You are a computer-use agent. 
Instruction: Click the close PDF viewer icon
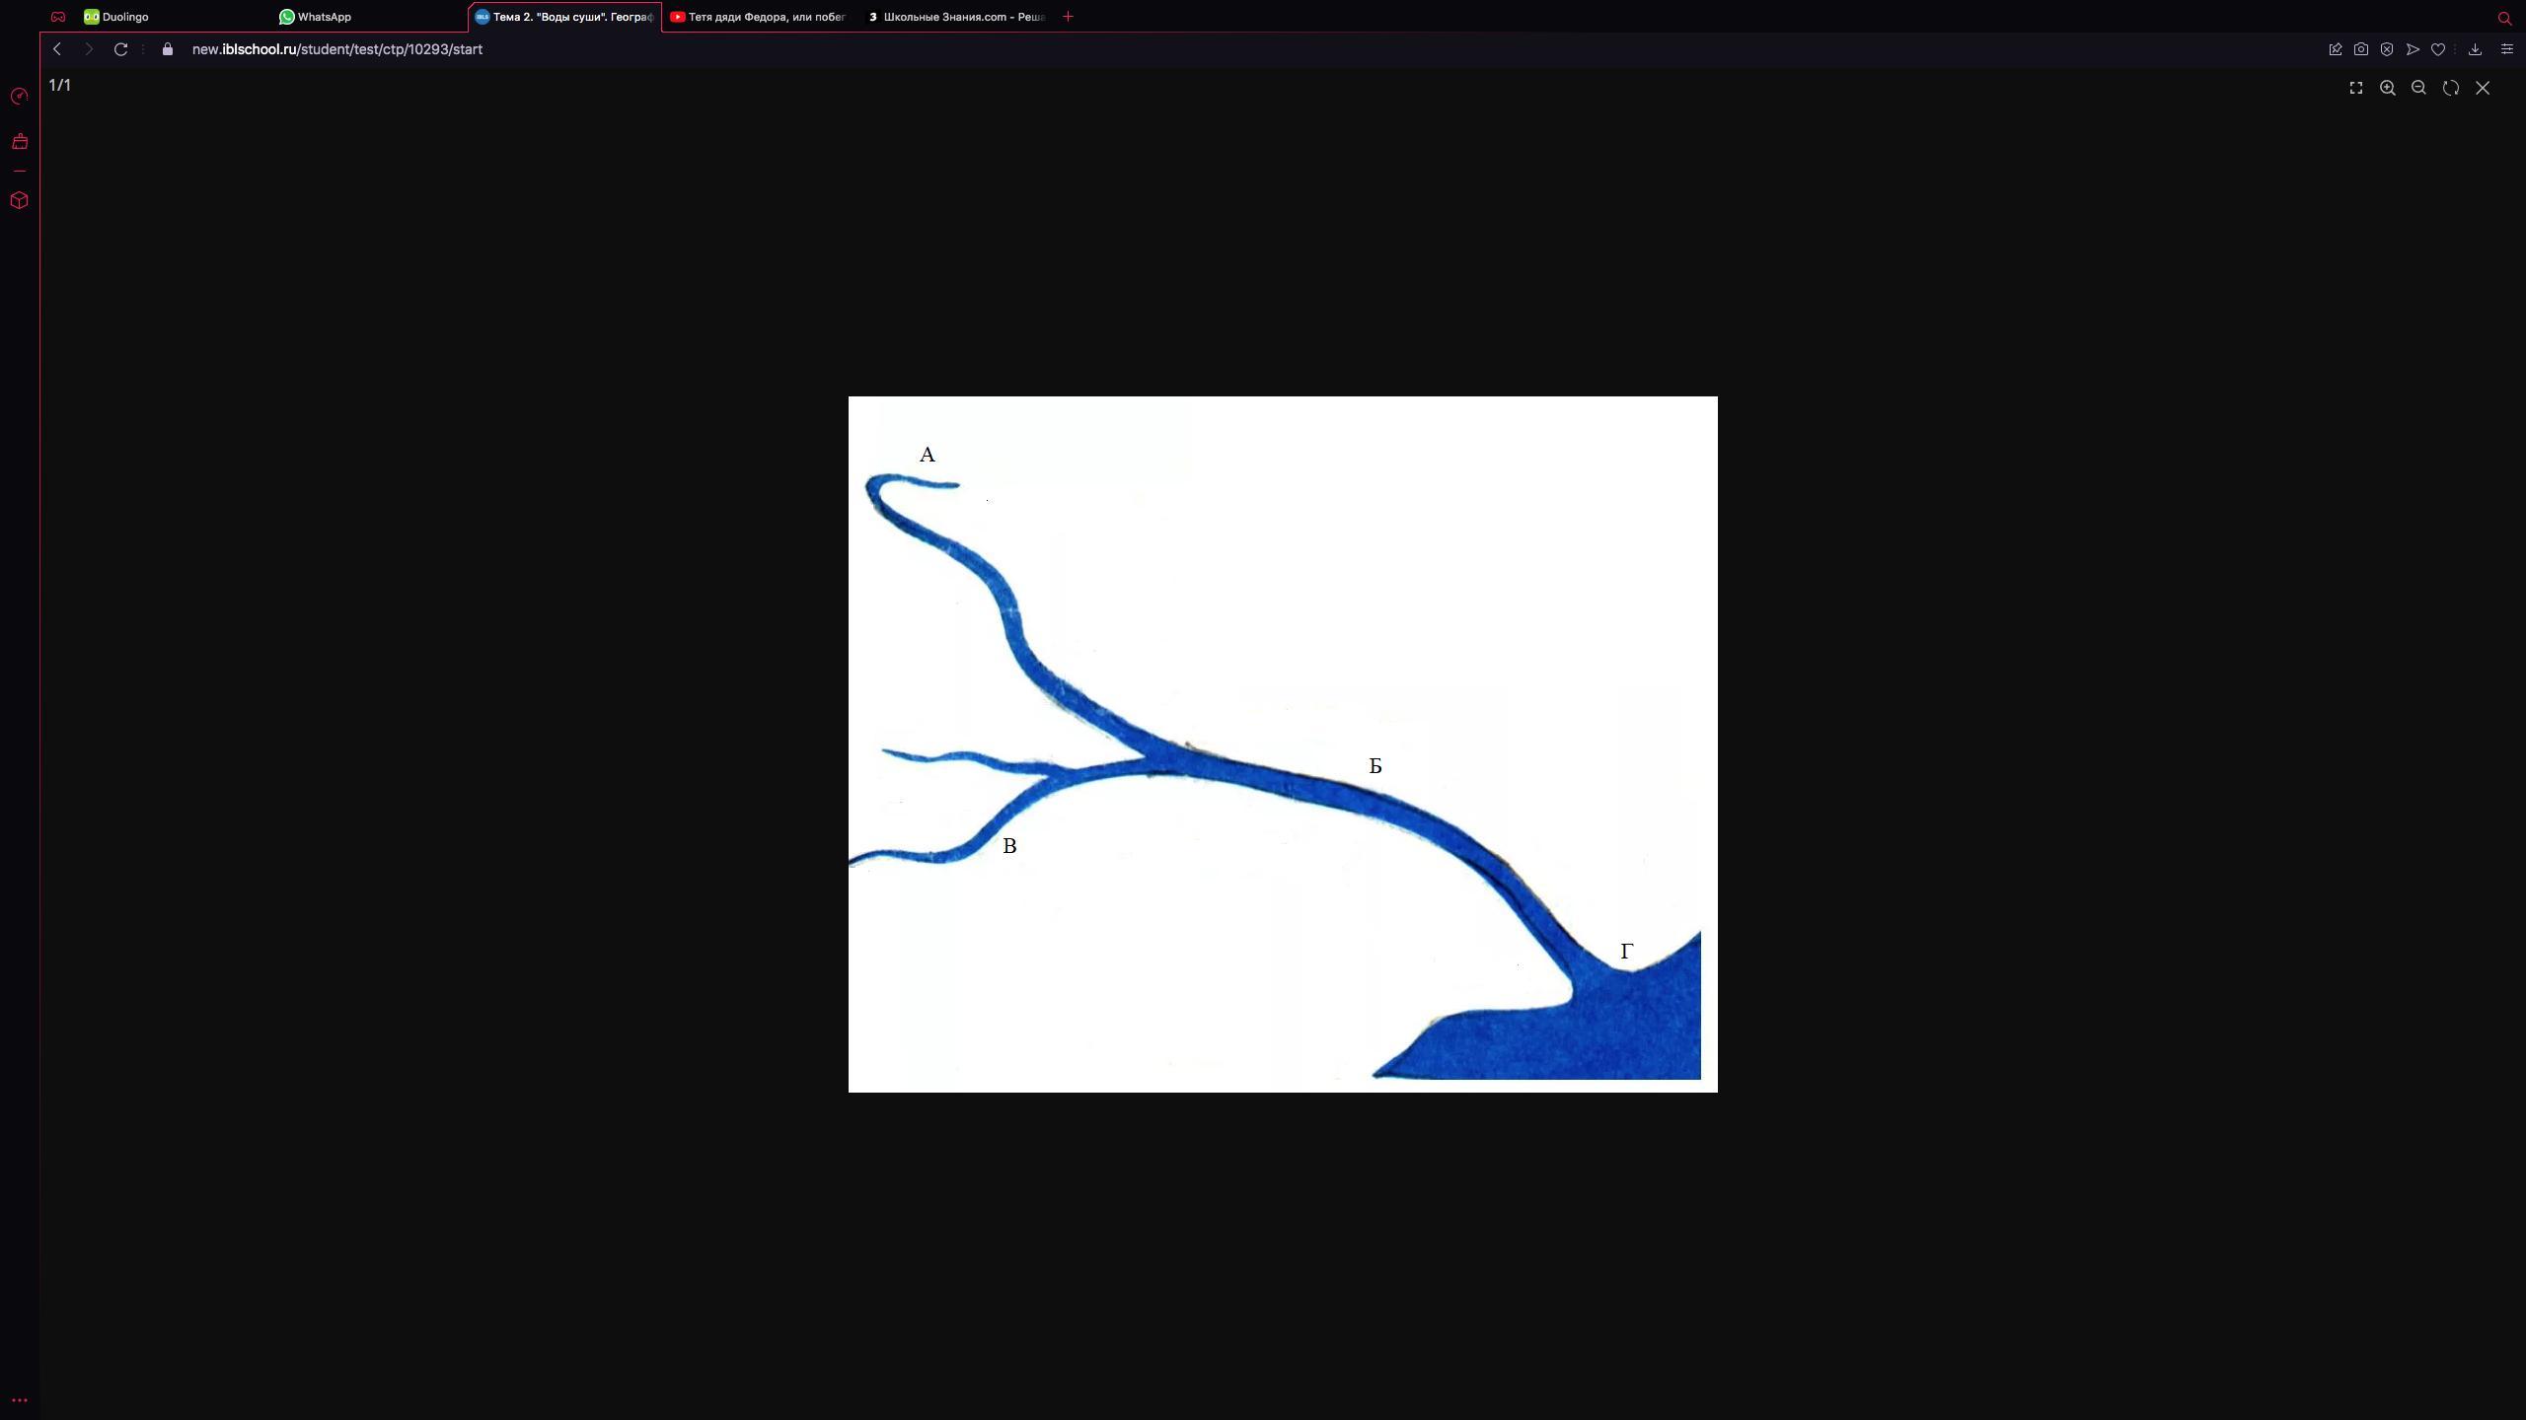click(2481, 87)
